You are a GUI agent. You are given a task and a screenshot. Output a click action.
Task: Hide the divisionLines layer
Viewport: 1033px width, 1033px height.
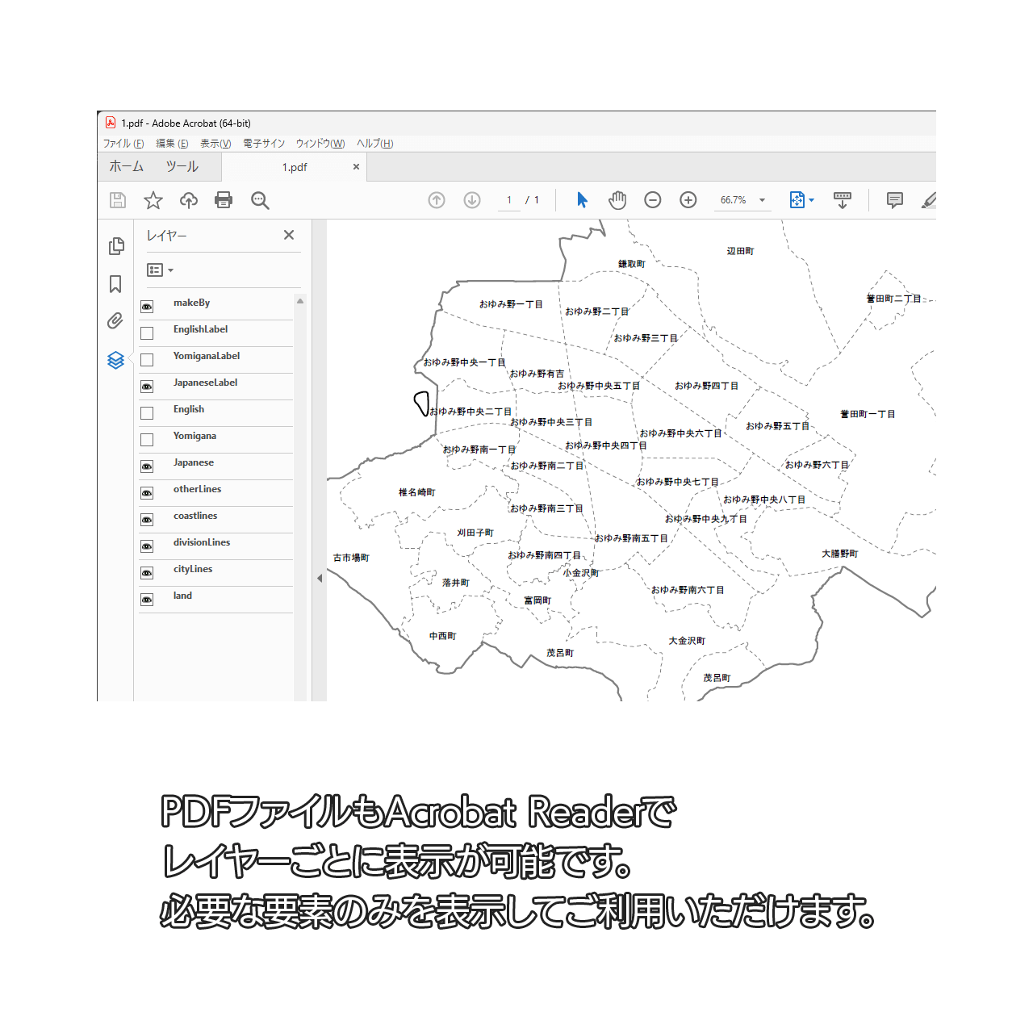point(147,546)
